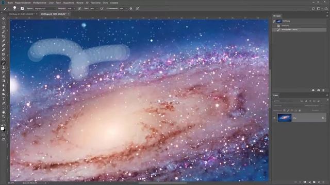Open the flow slider dropdown
This screenshot has width=330, height=185.
point(97,9)
